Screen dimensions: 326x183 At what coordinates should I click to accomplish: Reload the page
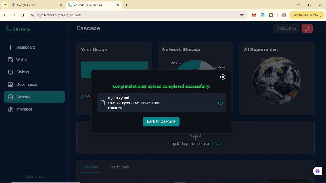[23, 15]
